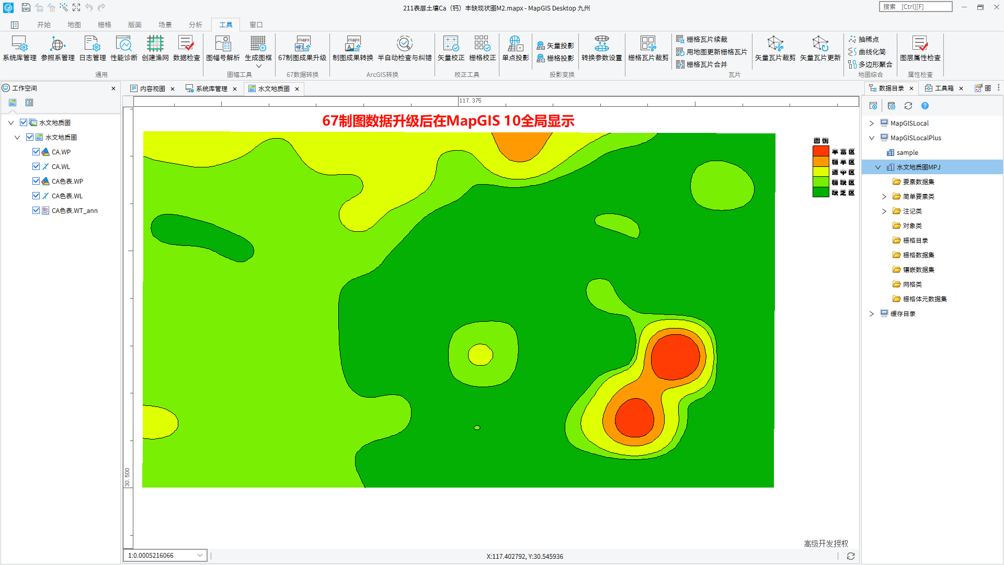Click the search input box
The width and height of the screenshot is (1004, 565).
[915, 7]
